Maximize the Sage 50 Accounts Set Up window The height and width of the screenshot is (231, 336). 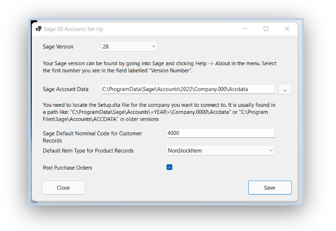[266, 29]
